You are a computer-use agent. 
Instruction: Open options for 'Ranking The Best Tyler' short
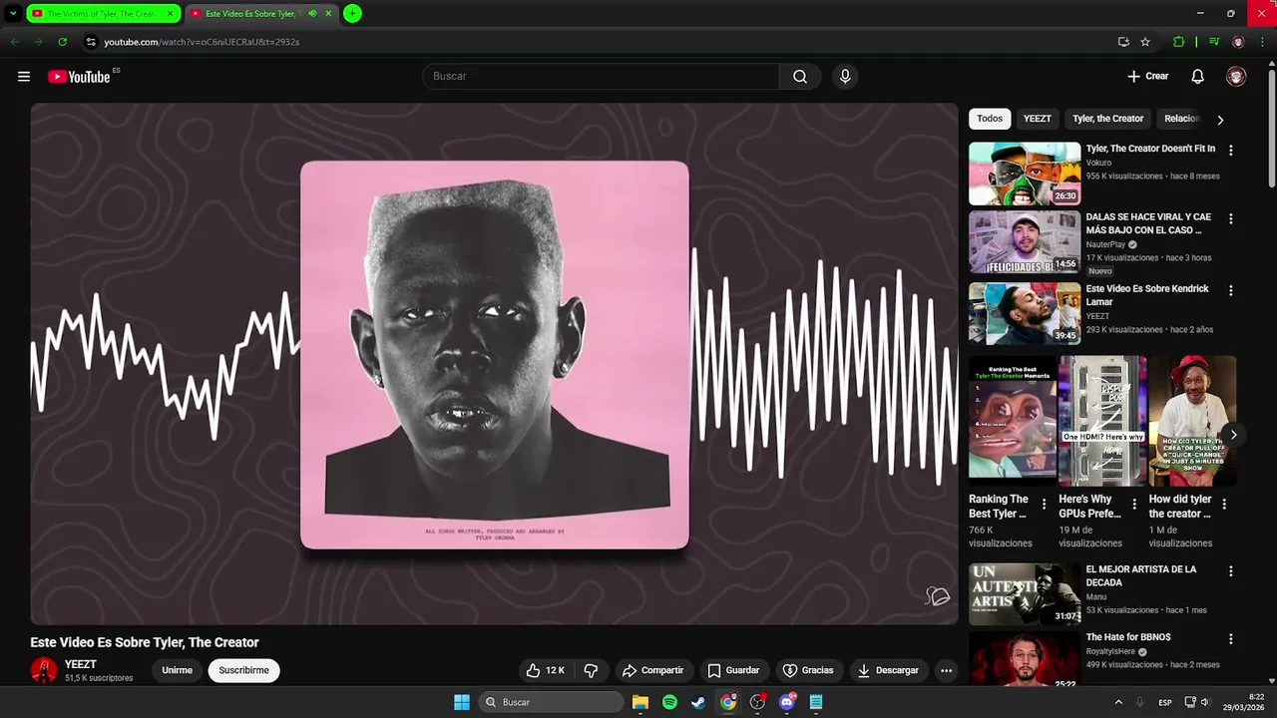click(x=1044, y=505)
